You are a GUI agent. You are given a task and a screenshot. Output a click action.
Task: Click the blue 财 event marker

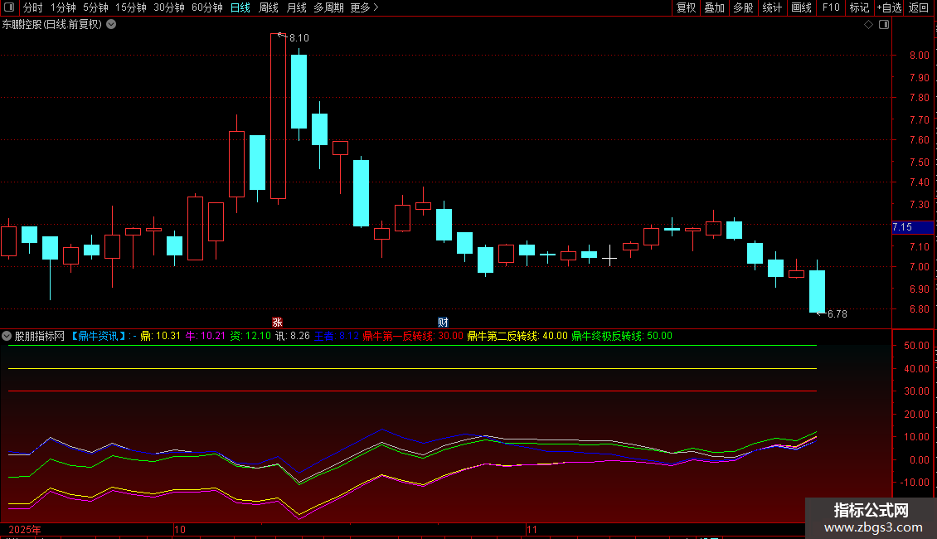(x=443, y=322)
